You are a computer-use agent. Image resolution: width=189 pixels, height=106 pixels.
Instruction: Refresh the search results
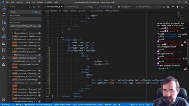pyautogui.click(x=30, y=7)
